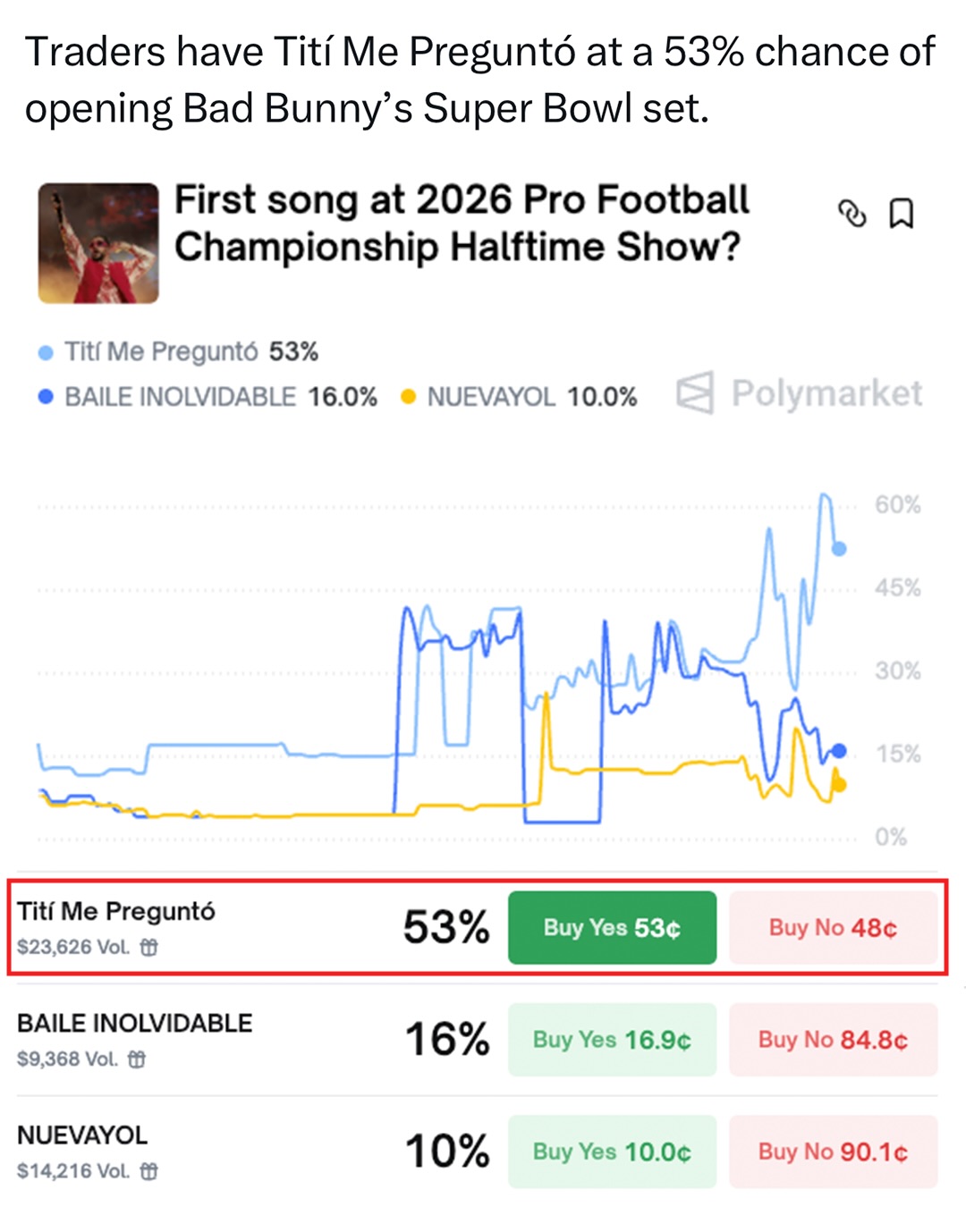Image resolution: width=966 pixels, height=1207 pixels.
Task: Buy Yes 10.0¢ on NUEVAYOL
Action: [x=612, y=1152]
